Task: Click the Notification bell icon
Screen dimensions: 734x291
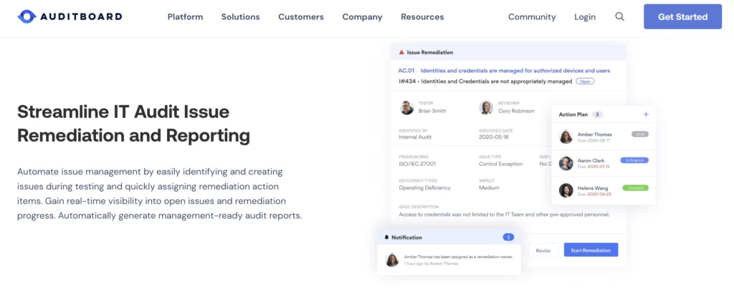Action: (x=386, y=237)
